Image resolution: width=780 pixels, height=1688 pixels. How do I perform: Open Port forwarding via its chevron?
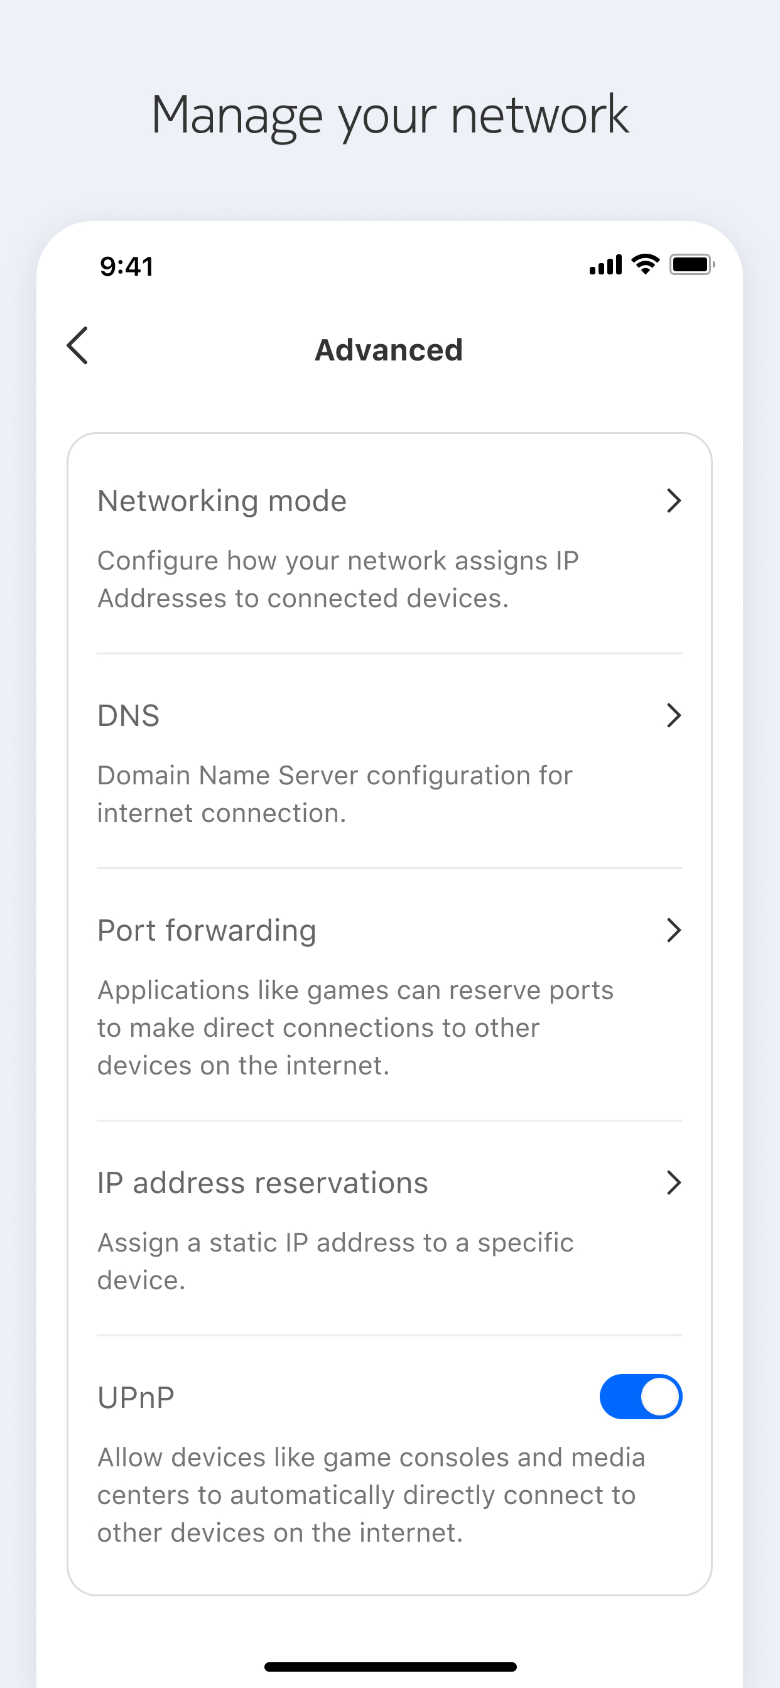coord(673,930)
